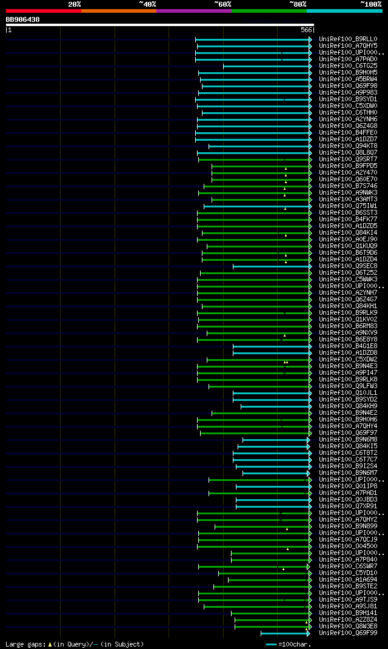Click label UniRef100_A9P983

(x=348, y=93)
